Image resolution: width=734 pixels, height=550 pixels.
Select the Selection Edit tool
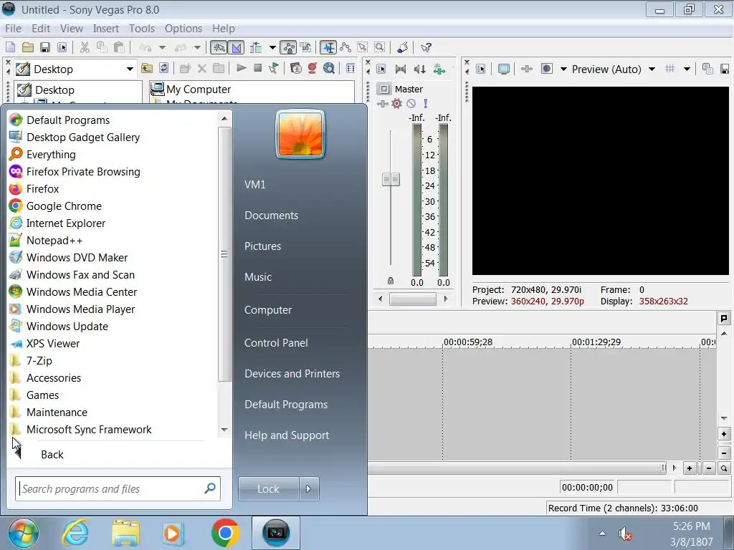[362, 47]
